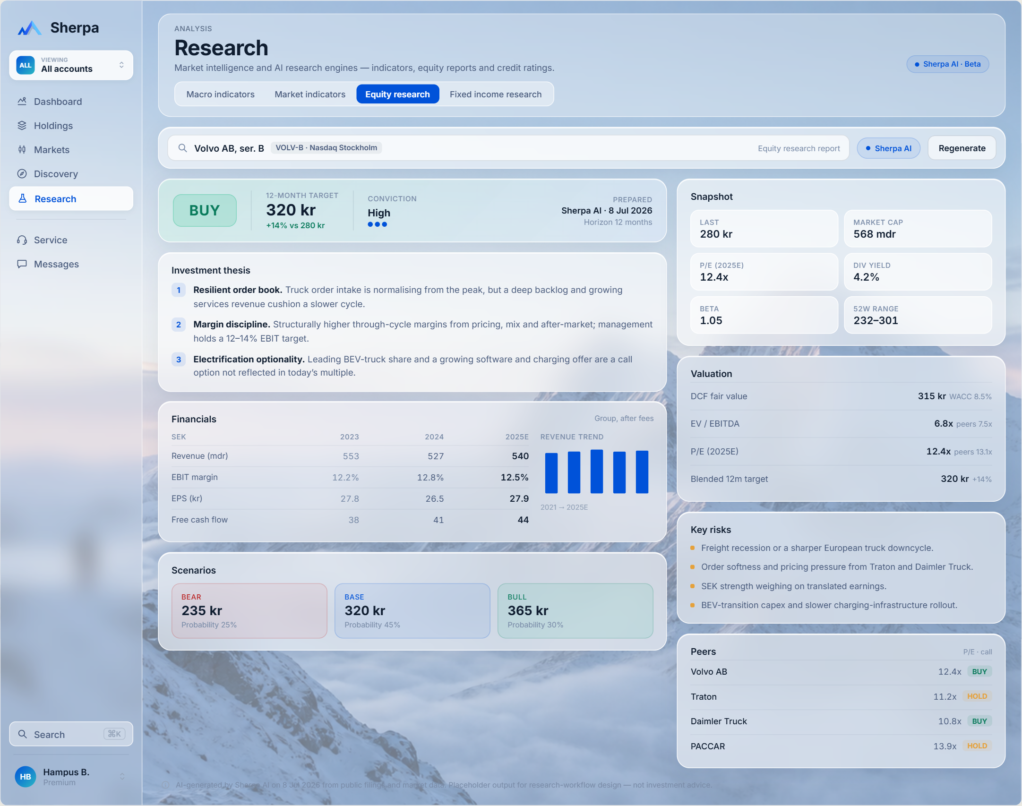The height and width of the screenshot is (806, 1022).
Task: Select the BEAR 235 kr scenario card
Action: pyautogui.click(x=249, y=611)
